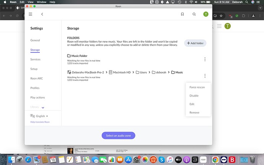Click the Music Folder folder icon
Image resolution: width=264 pixels, height=165 pixels.
point(69,56)
